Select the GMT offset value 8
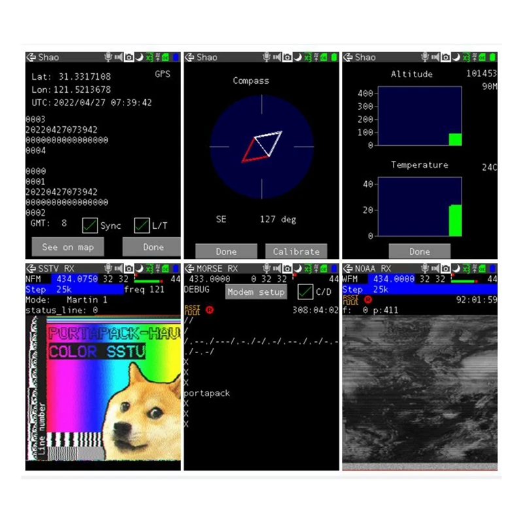The height and width of the screenshot is (523, 523). pos(63,223)
